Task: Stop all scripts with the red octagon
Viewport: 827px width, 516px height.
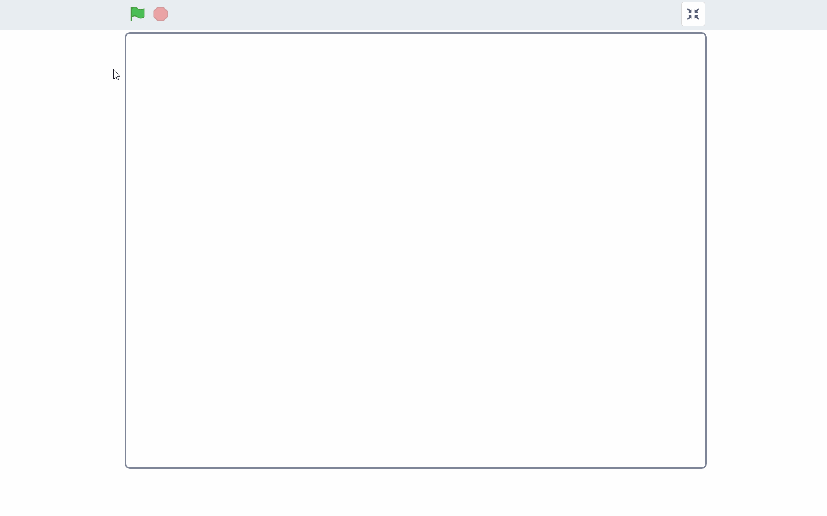Action: pyautogui.click(x=161, y=14)
